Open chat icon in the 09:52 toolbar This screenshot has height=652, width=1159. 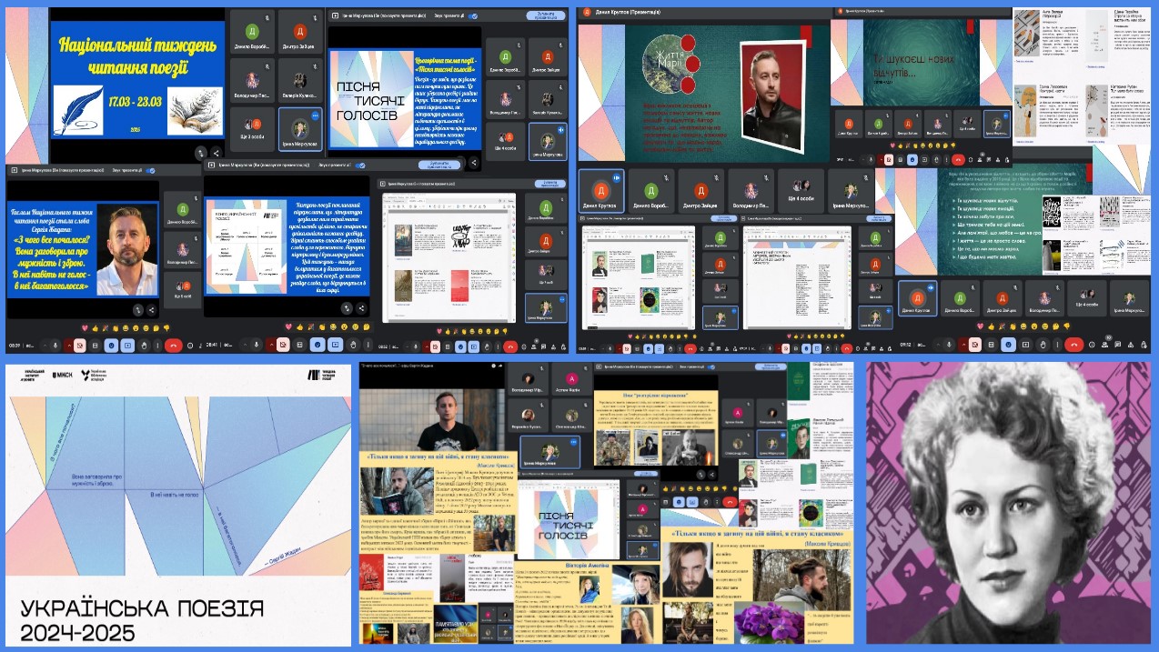coord(1117,345)
